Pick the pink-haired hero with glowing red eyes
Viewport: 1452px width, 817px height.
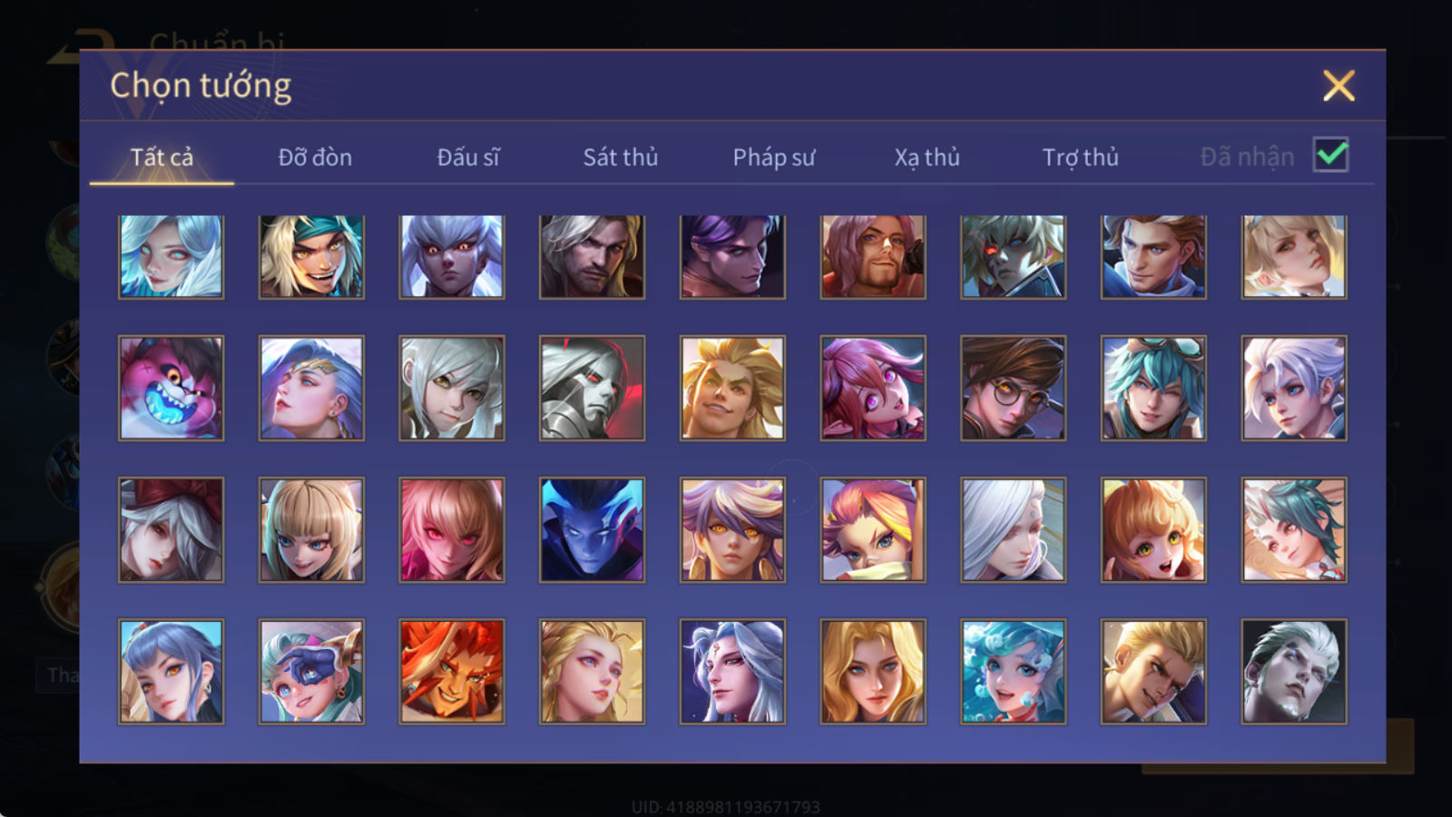(451, 530)
